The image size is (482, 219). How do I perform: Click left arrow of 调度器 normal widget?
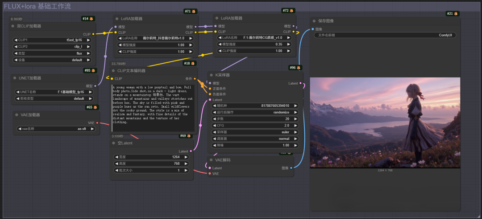tap(215, 138)
